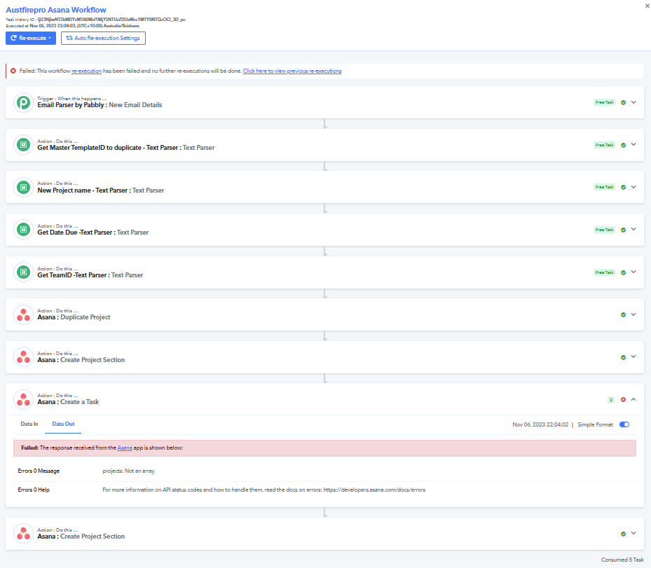Viewport: 651px width, 568px height.
Task: Follow the re-execution link in Failed banner
Action: (x=86, y=71)
